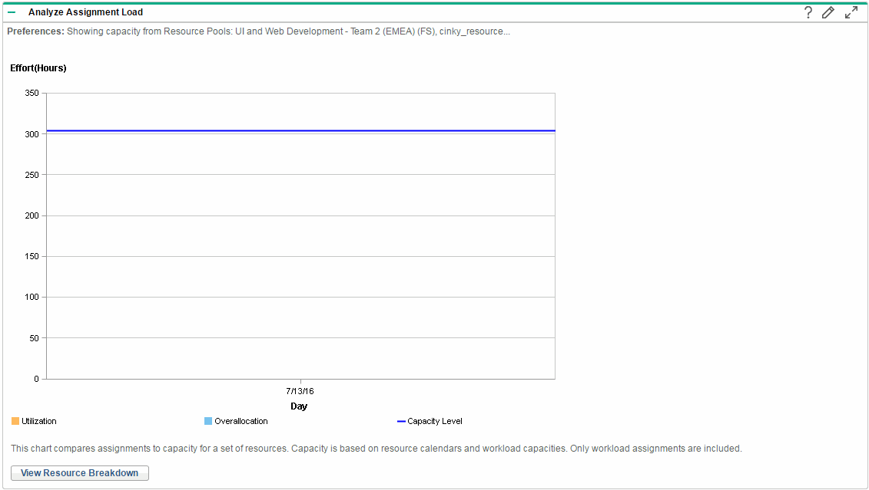Click the Capacity Level legend line marker

pyautogui.click(x=401, y=421)
